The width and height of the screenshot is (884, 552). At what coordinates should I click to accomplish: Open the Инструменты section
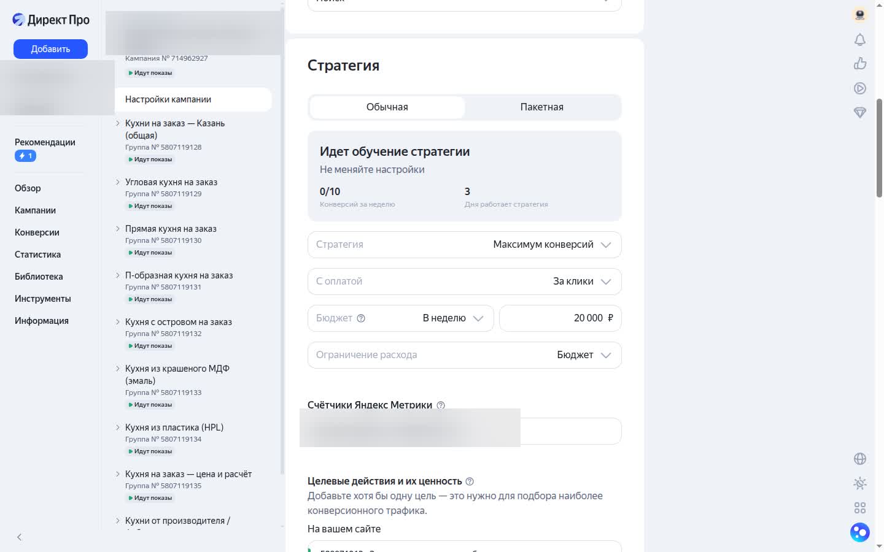pos(43,299)
